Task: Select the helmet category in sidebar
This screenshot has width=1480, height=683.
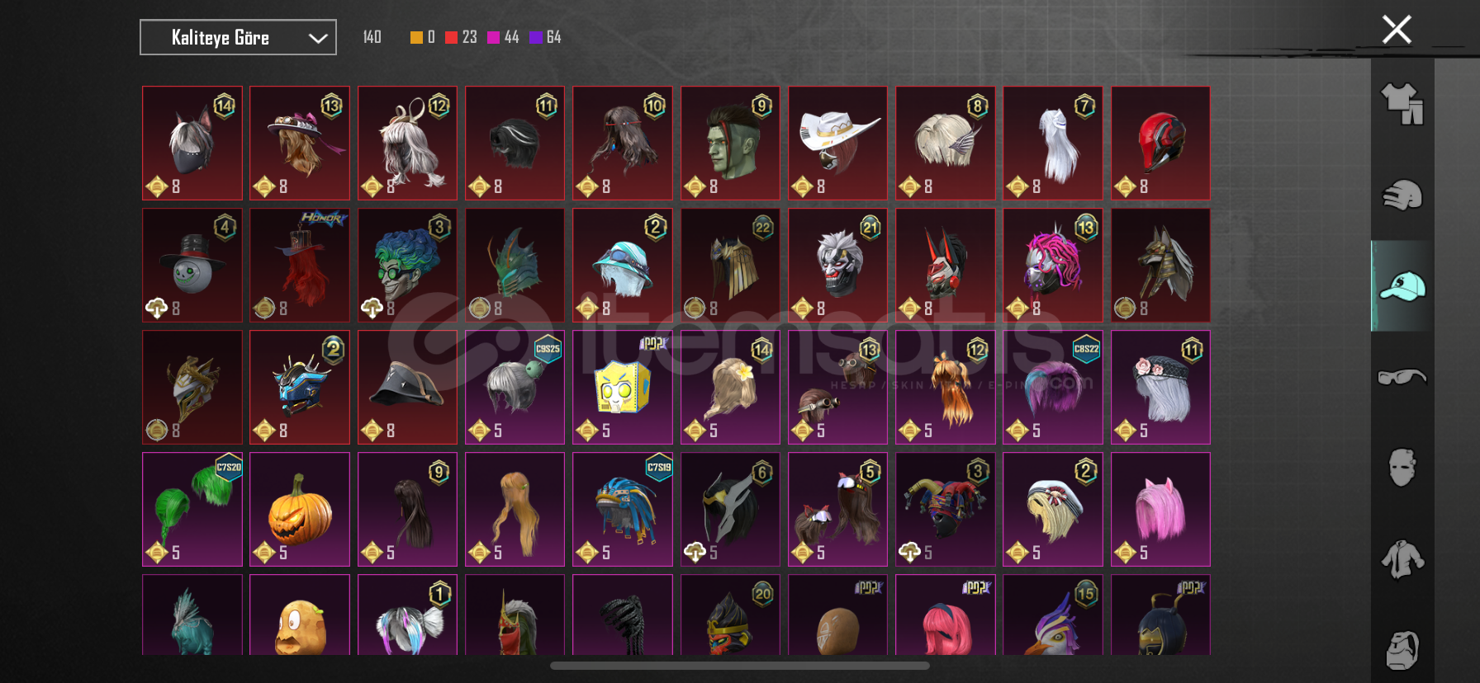Action: point(1402,195)
